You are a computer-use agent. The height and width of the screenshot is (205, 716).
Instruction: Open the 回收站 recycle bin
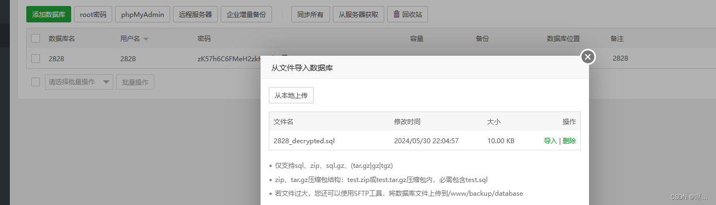pyautogui.click(x=407, y=14)
